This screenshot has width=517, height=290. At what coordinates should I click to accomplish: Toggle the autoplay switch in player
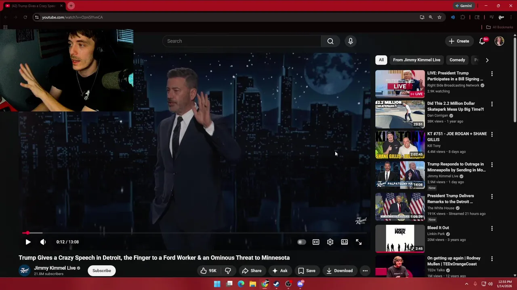[301, 242]
